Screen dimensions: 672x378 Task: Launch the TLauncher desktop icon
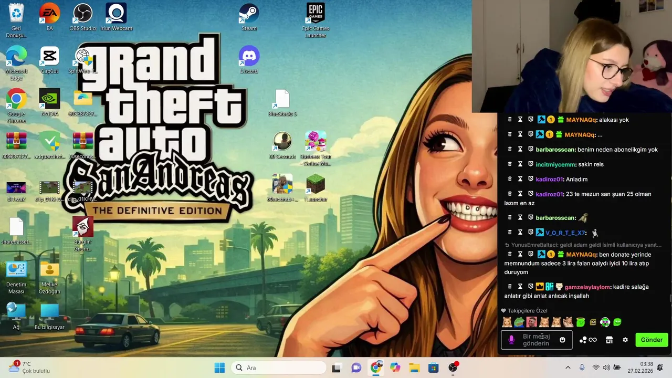click(316, 187)
